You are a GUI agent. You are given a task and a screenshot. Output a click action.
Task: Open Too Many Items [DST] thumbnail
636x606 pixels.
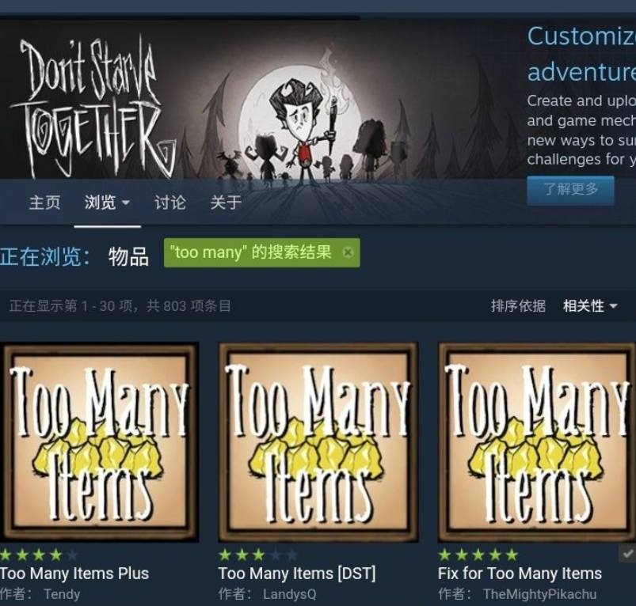(318, 442)
